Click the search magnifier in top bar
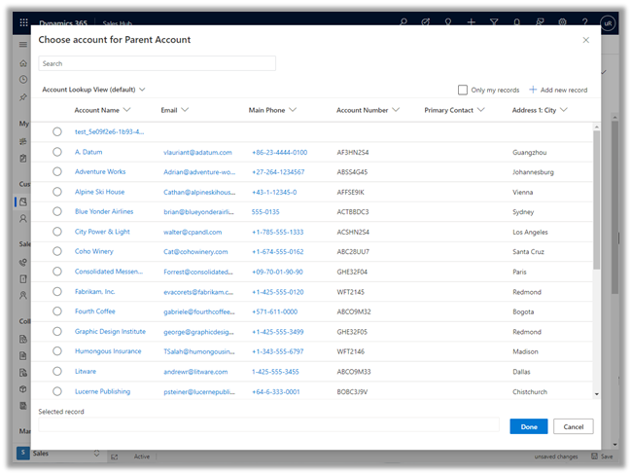 [404, 21]
